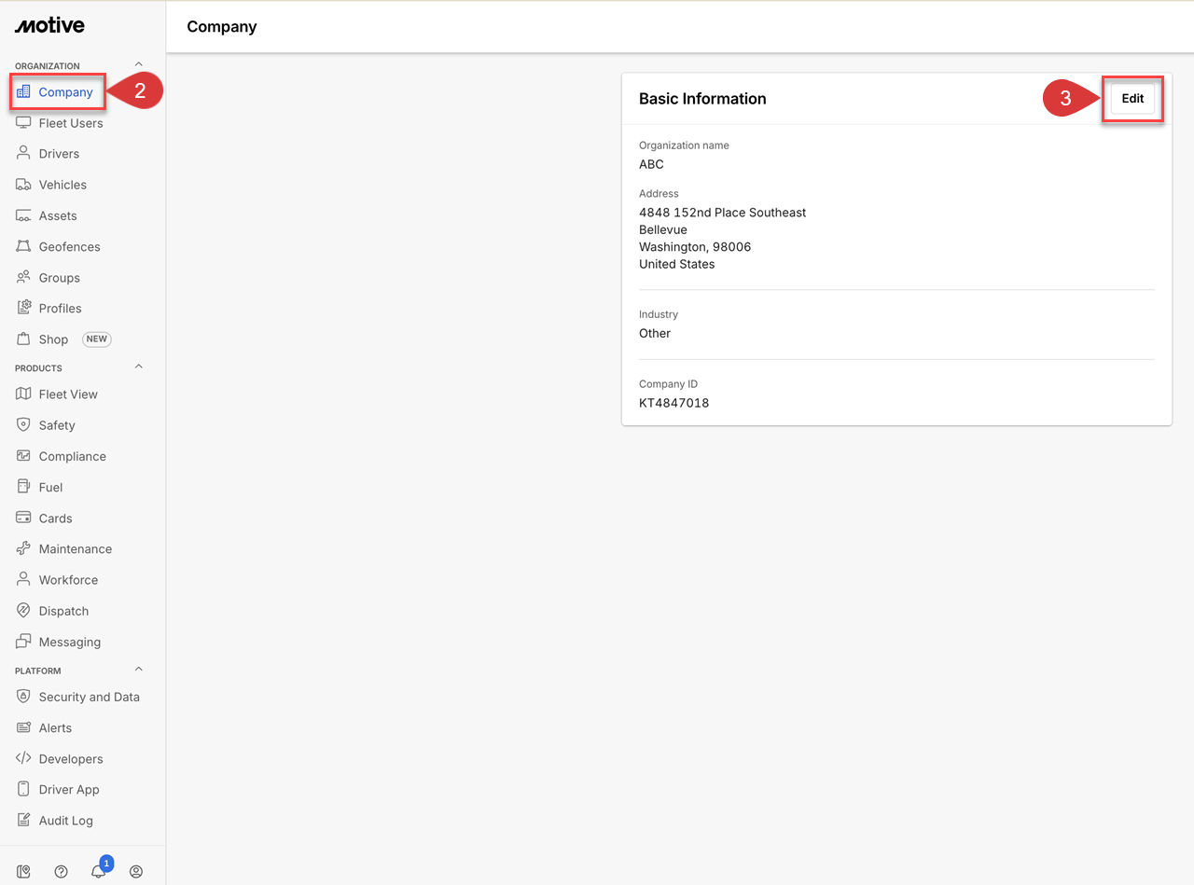Click the user account icon at bottom

(136, 871)
